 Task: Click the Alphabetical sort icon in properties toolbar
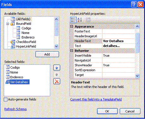pos(80,20)
